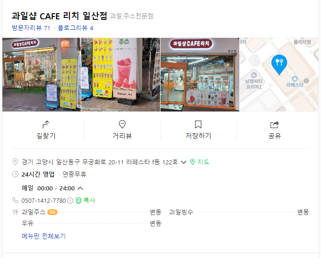Click the 길찾기 directions arrow icon
Screen dimensions: 321x258
[46, 124]
